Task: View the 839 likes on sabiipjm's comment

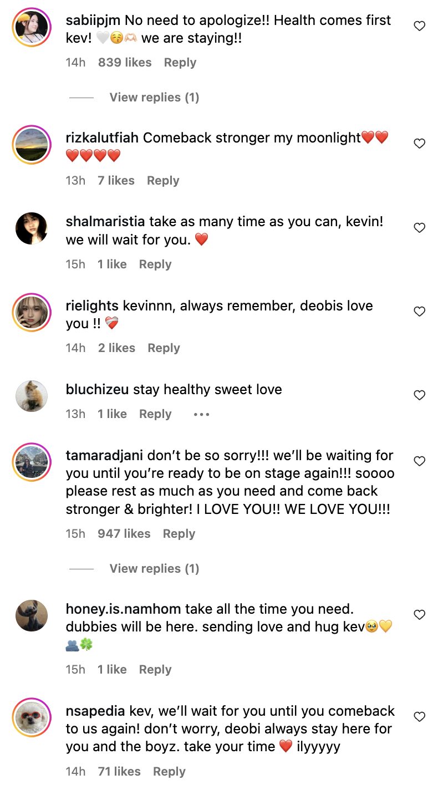Action: click(x=125, y=63)
